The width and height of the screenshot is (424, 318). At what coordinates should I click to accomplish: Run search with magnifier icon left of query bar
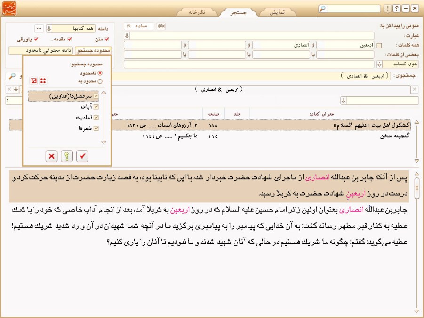click(12, 76)
